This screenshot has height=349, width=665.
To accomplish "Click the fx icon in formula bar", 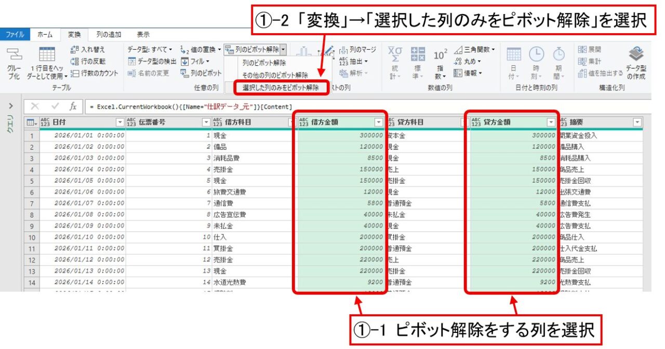I will 73,106.
